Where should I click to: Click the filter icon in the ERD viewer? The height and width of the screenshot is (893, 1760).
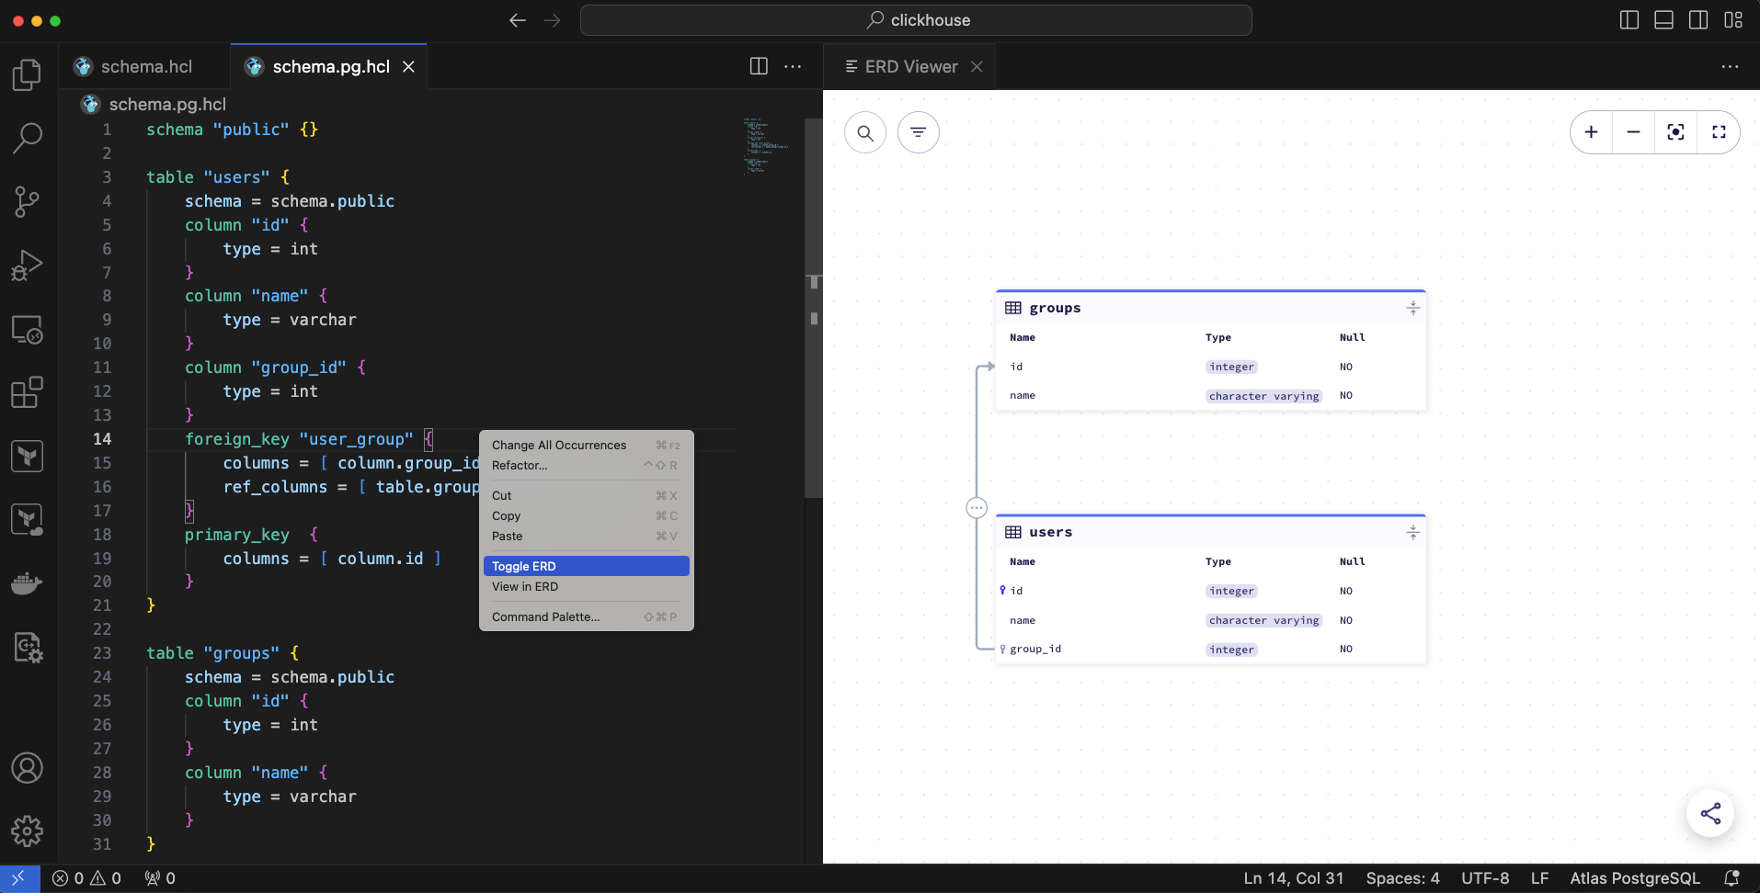pos(919,132)
